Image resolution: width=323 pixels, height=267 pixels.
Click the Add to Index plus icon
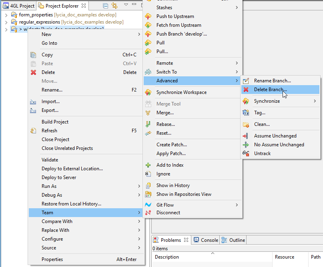pyautogui.click(x=148, y=165)
